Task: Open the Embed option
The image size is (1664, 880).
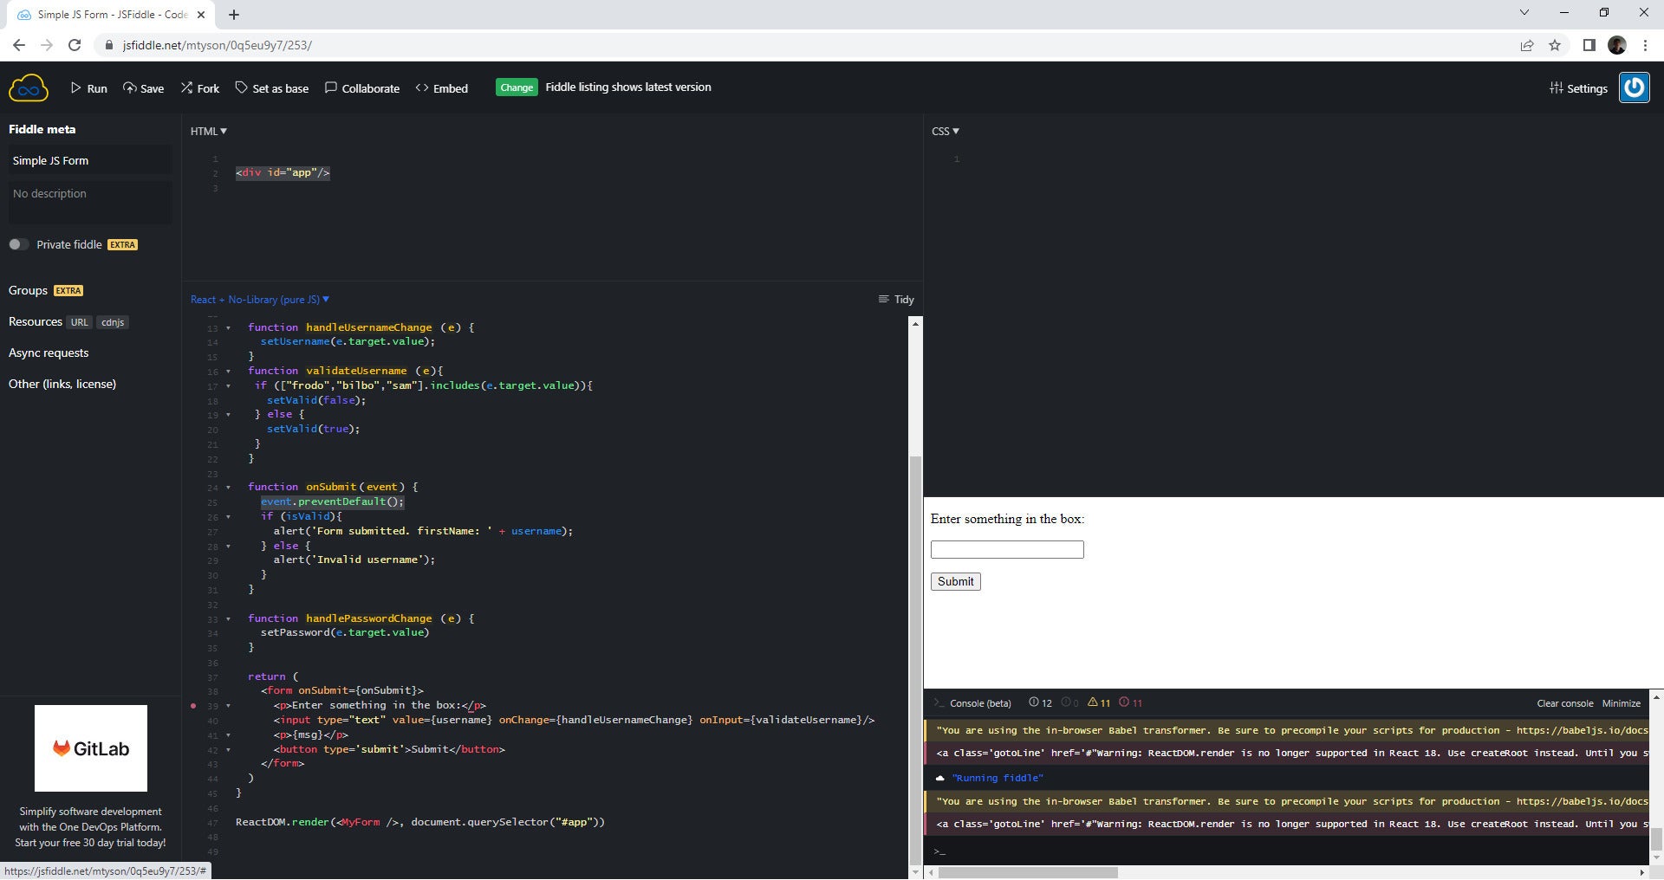Action: tap(441, 88)
